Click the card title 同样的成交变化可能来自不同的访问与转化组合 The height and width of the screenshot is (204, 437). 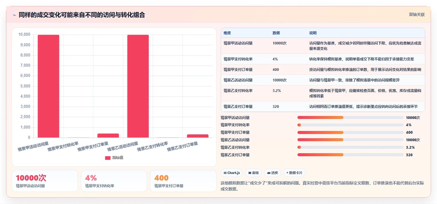tap(82, 15)
